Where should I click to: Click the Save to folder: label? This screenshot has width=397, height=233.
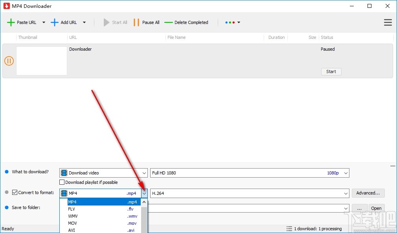[26, 207]
